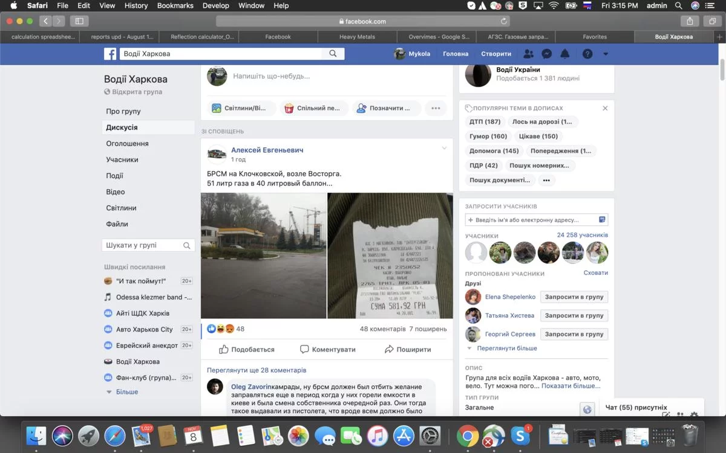Click Показати більше in group description
Image resolution: width=726 pixels, height=453 pixels.
tap(571, 385)
